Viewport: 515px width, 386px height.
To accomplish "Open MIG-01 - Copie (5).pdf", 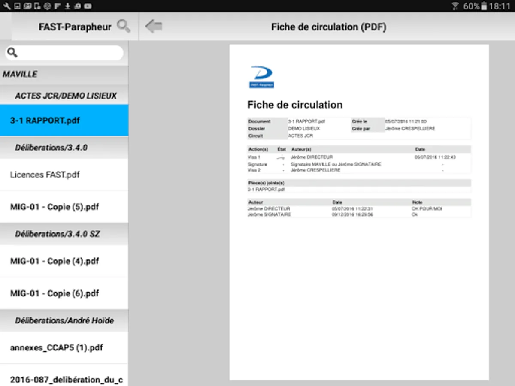I will [64, 207].
